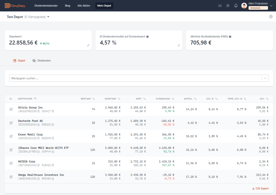This screenshot has width=276, height=195.
Task: Open the Deutsche Post AG stock
Action: click(x=30, y=121)
